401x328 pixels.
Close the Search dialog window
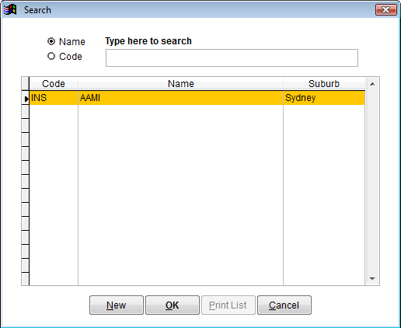(x=386, y=10)
